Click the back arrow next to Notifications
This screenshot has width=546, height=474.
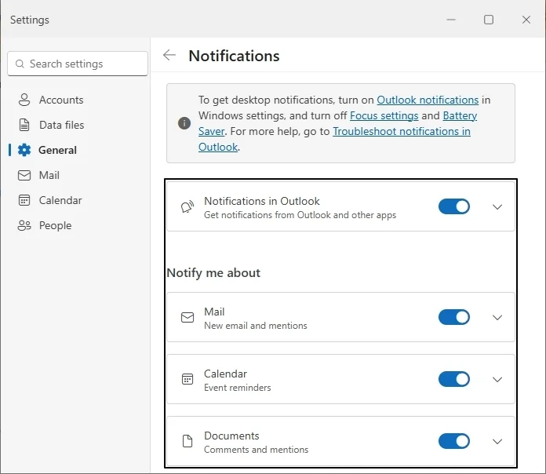tap(169, 55)
